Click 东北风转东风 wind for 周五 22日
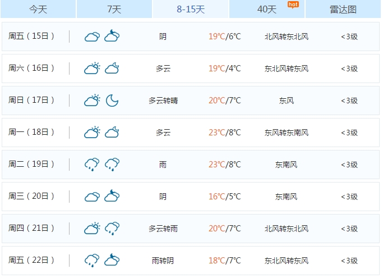Screen dimensions: 383x278 click(x=287, y=261)
